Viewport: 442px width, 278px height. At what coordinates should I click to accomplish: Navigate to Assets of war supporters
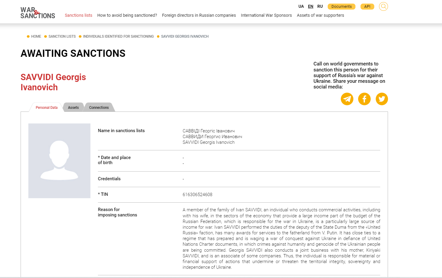coord(320,15)
